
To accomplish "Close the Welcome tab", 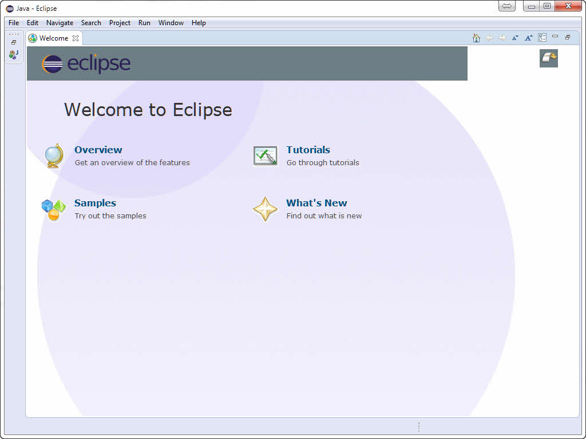I will [76, 38].
